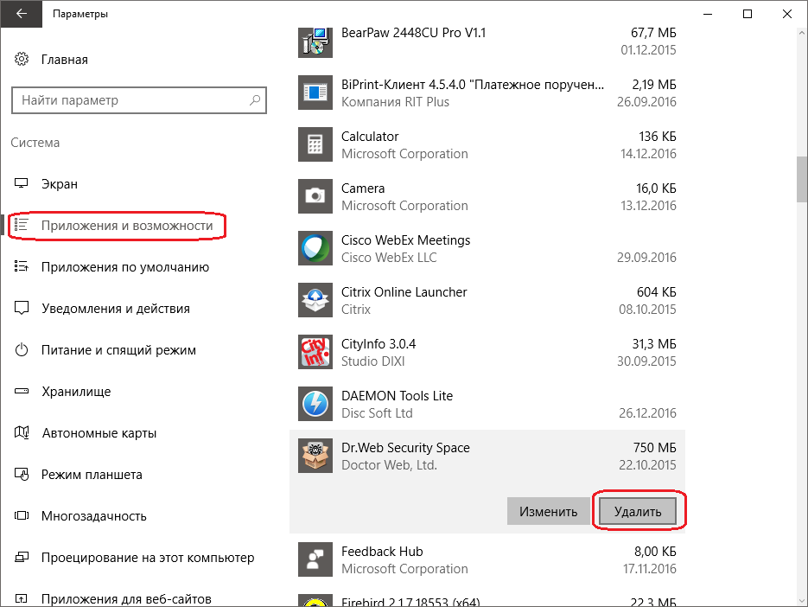Image resolution: width=808 pixels, height=607 pixels.
Task: Open Питание и спящий режим
Action: click(x=118, y=350)
